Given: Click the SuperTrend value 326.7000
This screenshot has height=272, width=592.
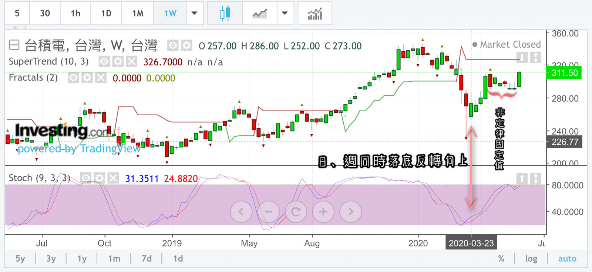Looking at the screenshot, I should coord(163,62).
